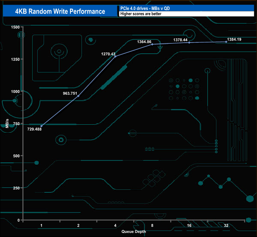Select the 500 Y-axis tick label
The height and width of the screenshot is (237, 257).
(x=16, y=156)
